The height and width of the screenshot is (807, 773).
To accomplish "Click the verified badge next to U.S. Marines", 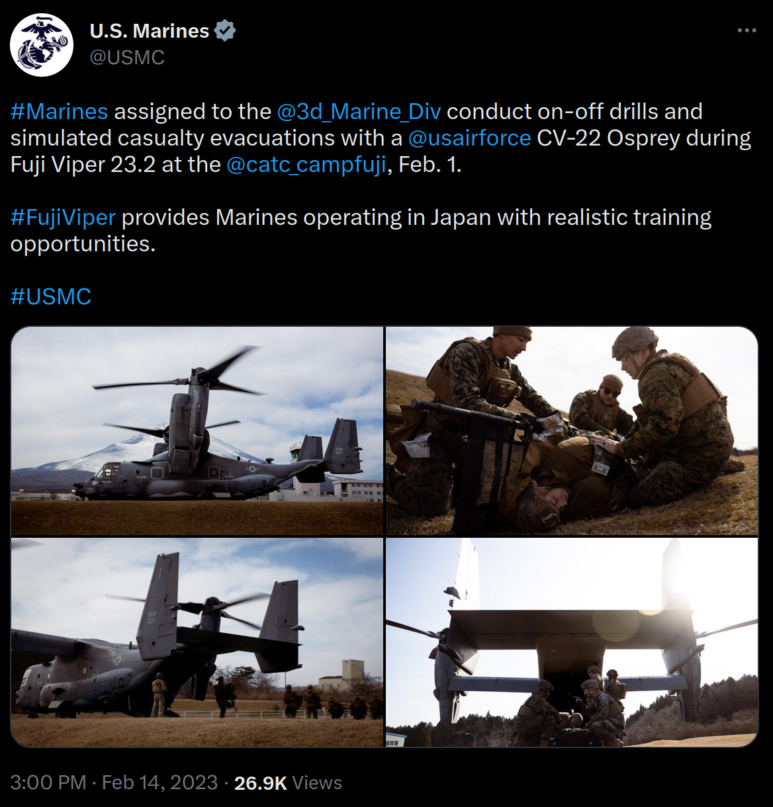I will pyautogui.click(x=226, y=31).
